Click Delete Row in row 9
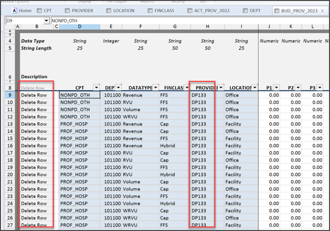Viewport: 330px width, 231px height. tap(34, 96)
